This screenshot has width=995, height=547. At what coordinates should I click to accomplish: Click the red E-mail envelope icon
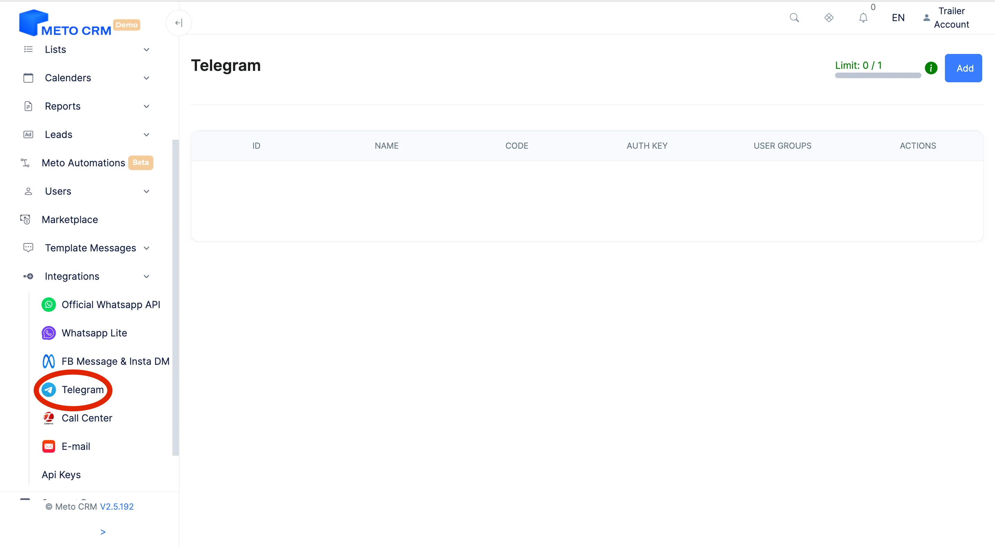[49, 446]
